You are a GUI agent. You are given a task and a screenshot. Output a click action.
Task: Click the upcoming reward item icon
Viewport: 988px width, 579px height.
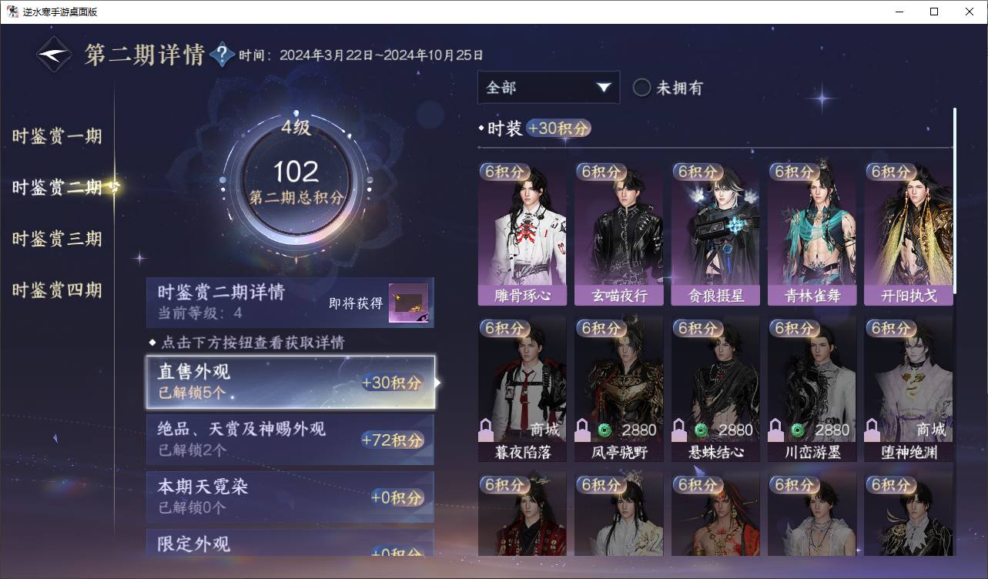(x=408, y=303)
